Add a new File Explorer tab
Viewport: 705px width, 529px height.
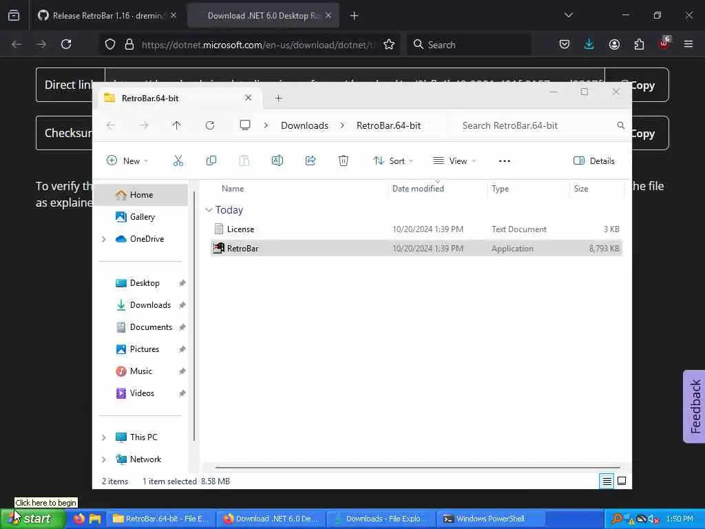(x=278, y=98)
